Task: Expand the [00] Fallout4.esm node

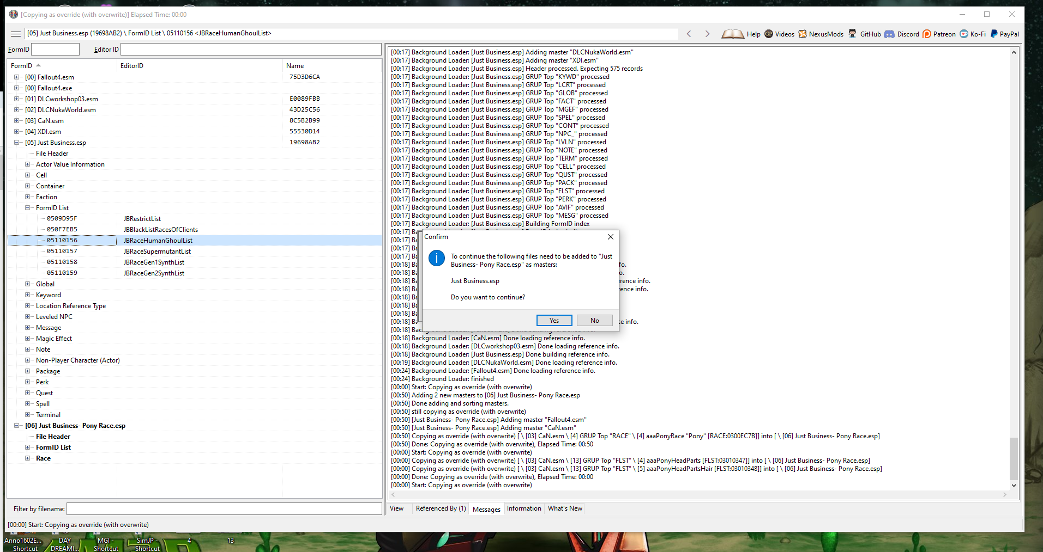Action: tap(16, 77)
